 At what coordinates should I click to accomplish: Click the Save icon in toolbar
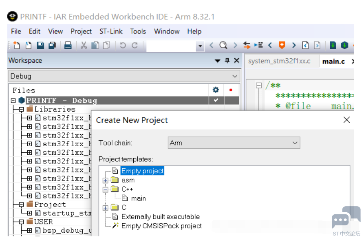pos(40,45)
